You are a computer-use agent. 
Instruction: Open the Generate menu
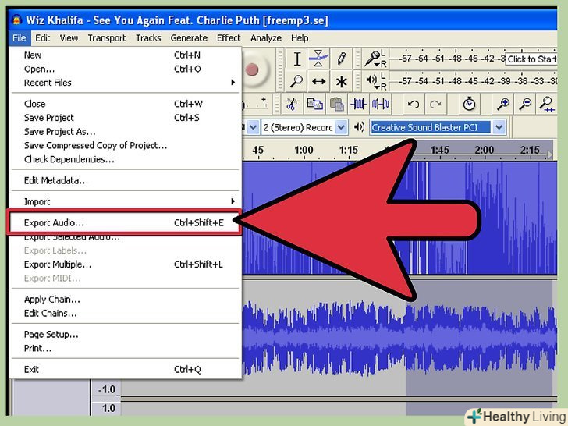(189, 38)
